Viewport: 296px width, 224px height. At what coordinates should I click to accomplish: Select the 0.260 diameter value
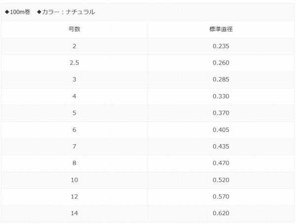click(221, 63)
